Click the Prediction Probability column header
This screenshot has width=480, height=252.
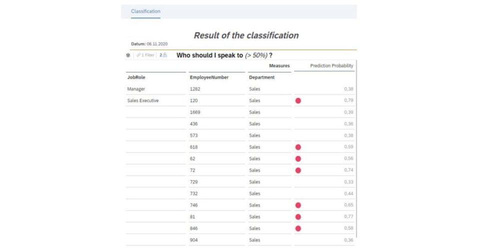click(x=331, y=66)
